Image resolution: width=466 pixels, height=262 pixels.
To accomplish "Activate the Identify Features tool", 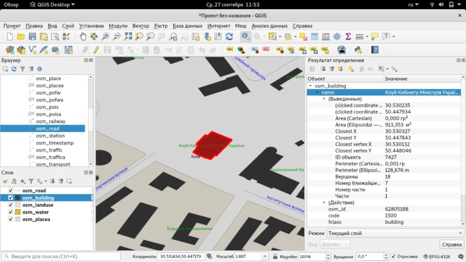I will point(246,36).
